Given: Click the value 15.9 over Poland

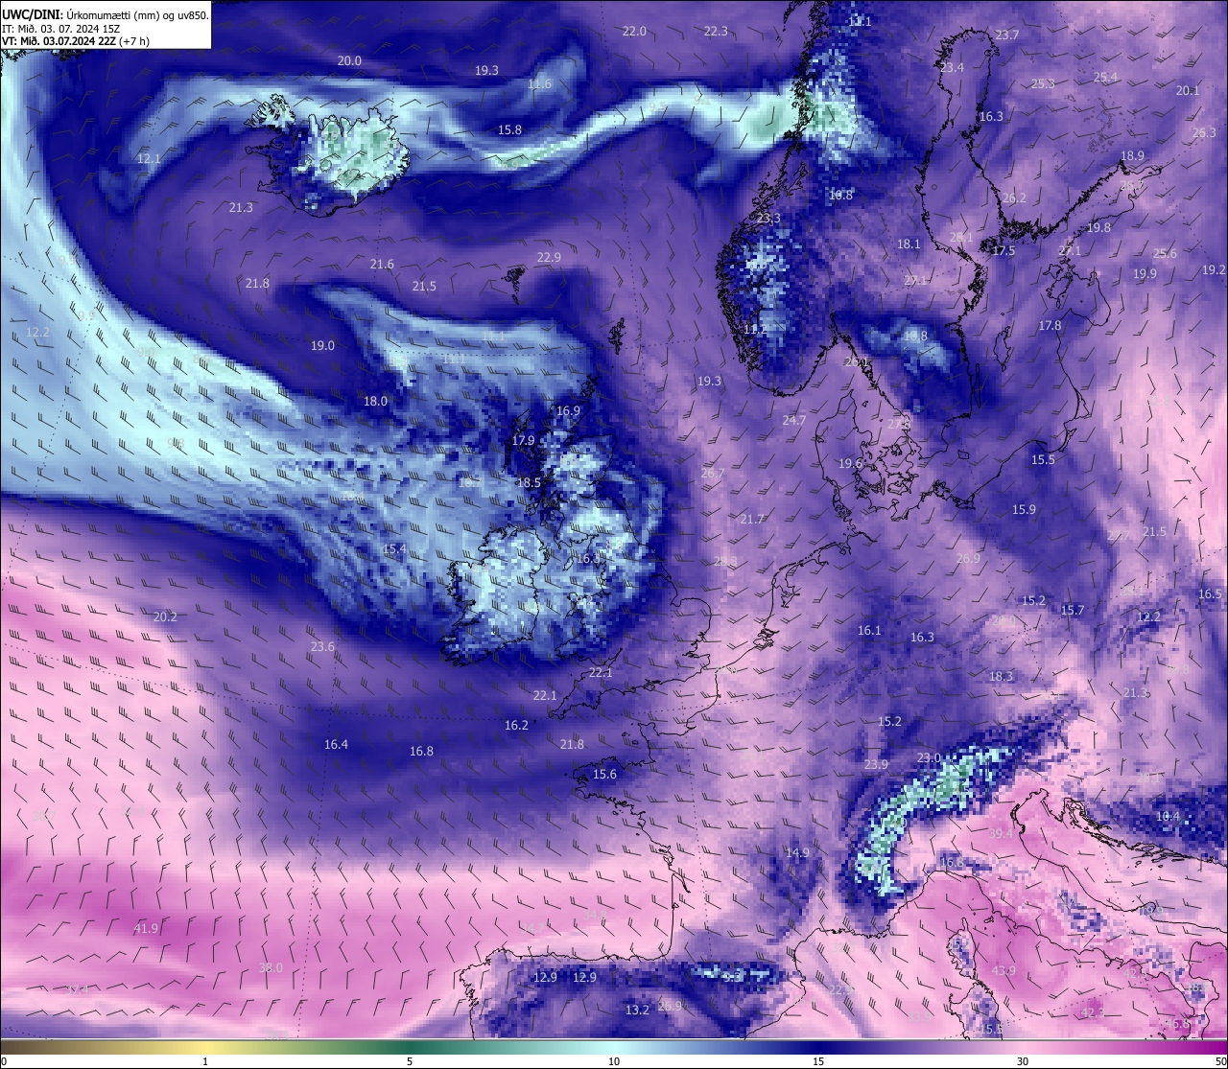Looking at the screenshot, I should (1024, 509).
